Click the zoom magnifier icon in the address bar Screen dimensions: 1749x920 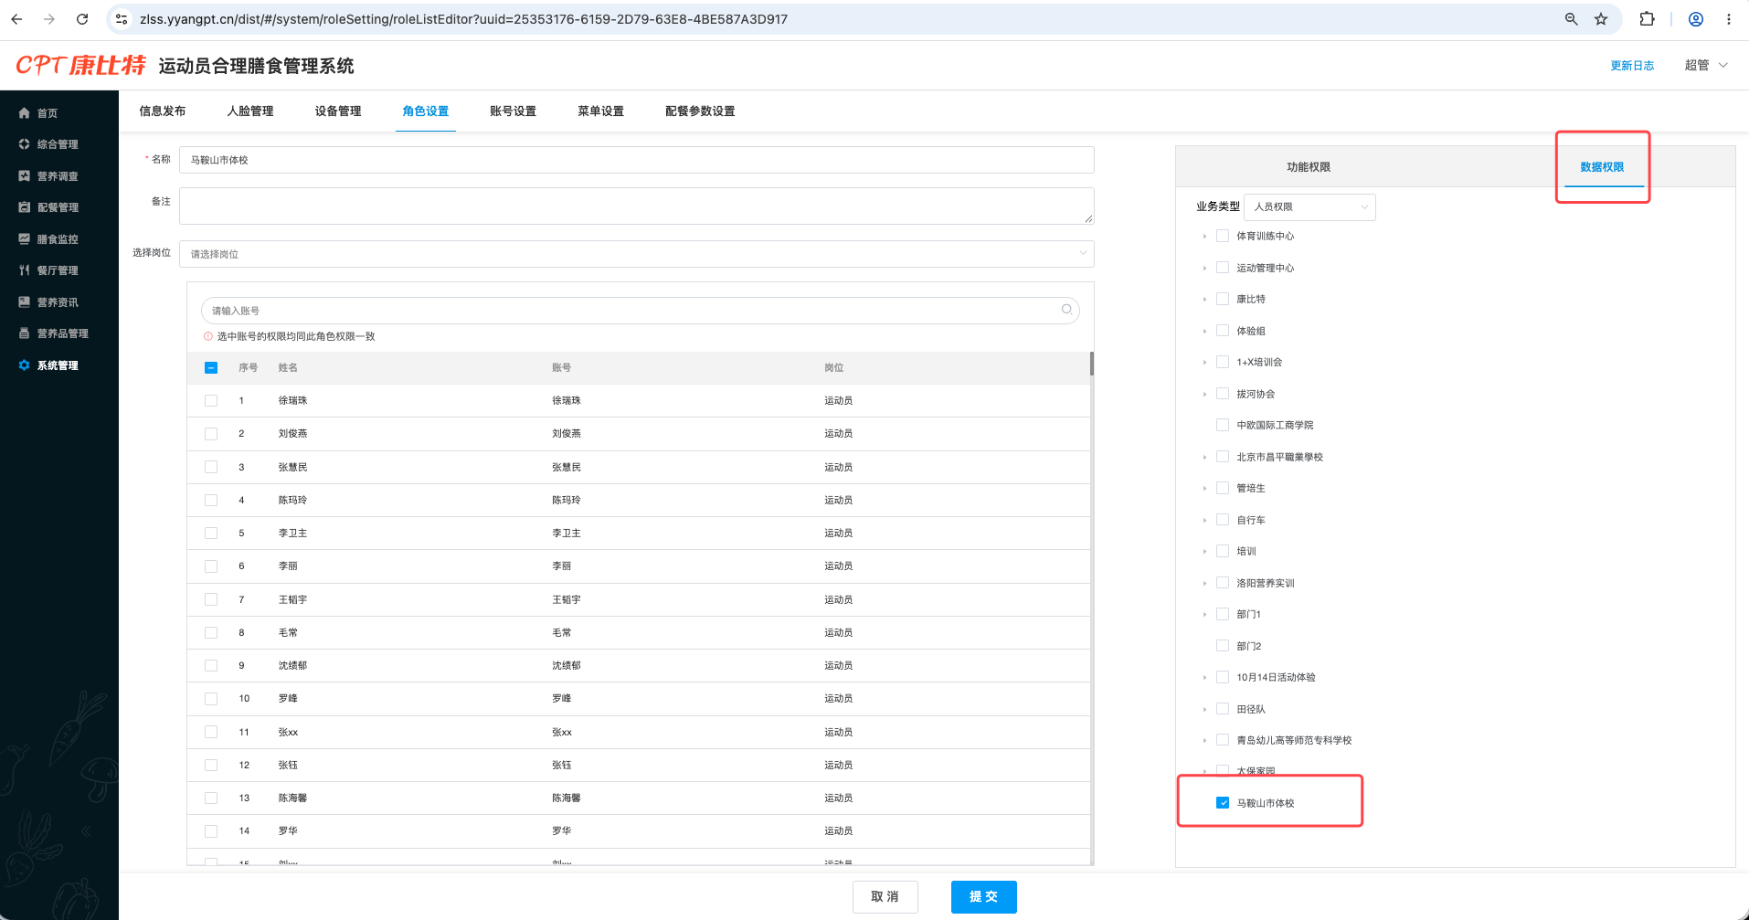(1571, 19)
